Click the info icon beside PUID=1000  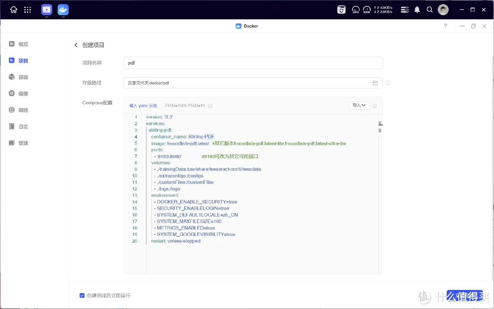coord(210,106)
